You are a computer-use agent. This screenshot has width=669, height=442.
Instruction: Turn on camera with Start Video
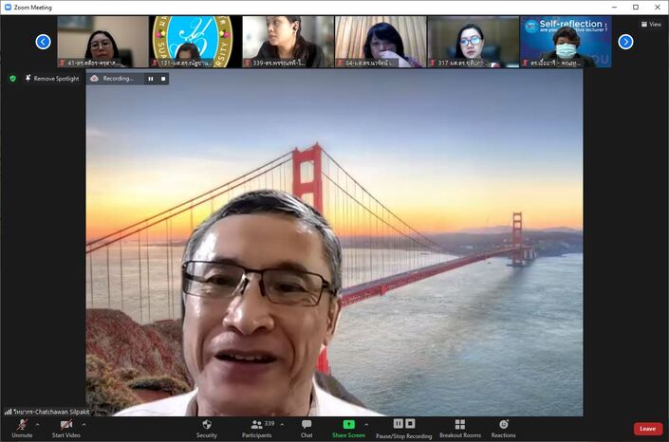click(65, 424)
